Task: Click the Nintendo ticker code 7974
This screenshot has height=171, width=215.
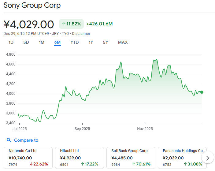Action: coord(13,165)
